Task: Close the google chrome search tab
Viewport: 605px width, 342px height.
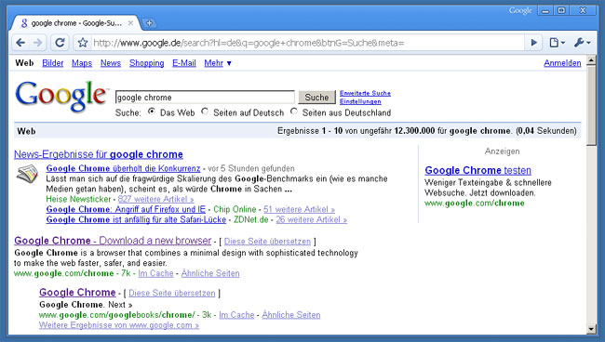Action: [130, 23]
